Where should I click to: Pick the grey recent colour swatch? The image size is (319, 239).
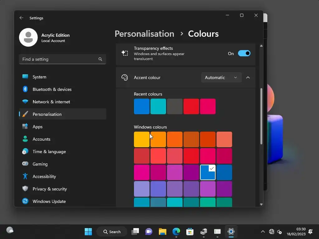pyautogui.click(x=174, y=106)
